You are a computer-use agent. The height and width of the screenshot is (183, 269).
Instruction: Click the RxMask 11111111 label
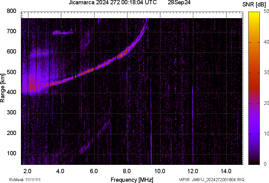coord(25,180)
